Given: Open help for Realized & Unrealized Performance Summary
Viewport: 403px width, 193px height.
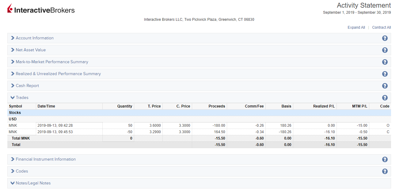Looking at the screenshot, I should click(385, 74).
